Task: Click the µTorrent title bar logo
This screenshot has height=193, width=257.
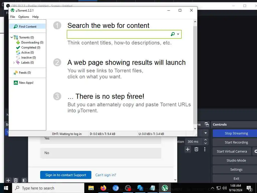Action: (x=13, y=10)
